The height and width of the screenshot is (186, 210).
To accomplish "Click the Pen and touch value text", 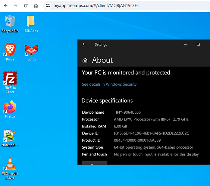I will pyautogui.click(x=156, y=154).
